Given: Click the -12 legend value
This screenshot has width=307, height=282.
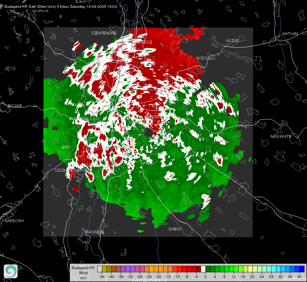Looking at the screenshot, I should (x=177, y=277).
